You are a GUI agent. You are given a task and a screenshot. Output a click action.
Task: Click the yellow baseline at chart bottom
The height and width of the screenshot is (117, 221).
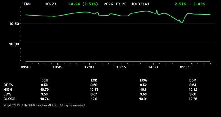(x=118, y=61)
